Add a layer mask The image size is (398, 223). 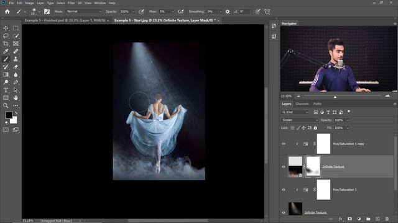[349, 219]
